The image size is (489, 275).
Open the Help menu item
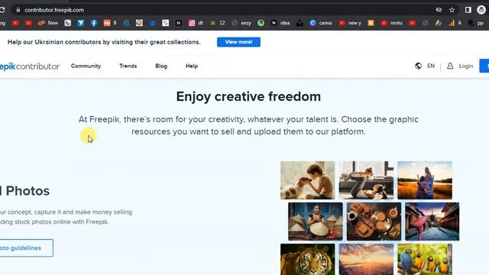pos(192,66)
